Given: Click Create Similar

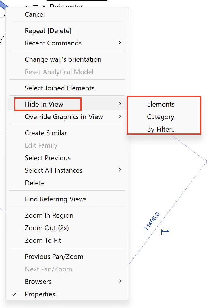Looking at the screenshot, I should coord(46,133).
